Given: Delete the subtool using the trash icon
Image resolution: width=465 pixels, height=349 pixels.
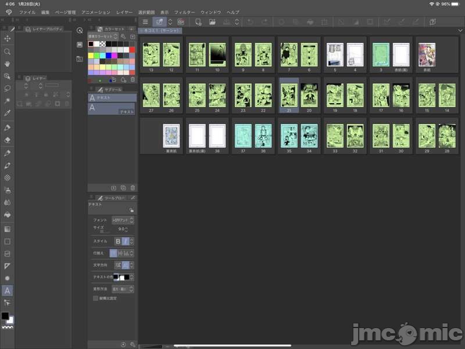Looking at the screenshot, I should coord(133,188).
